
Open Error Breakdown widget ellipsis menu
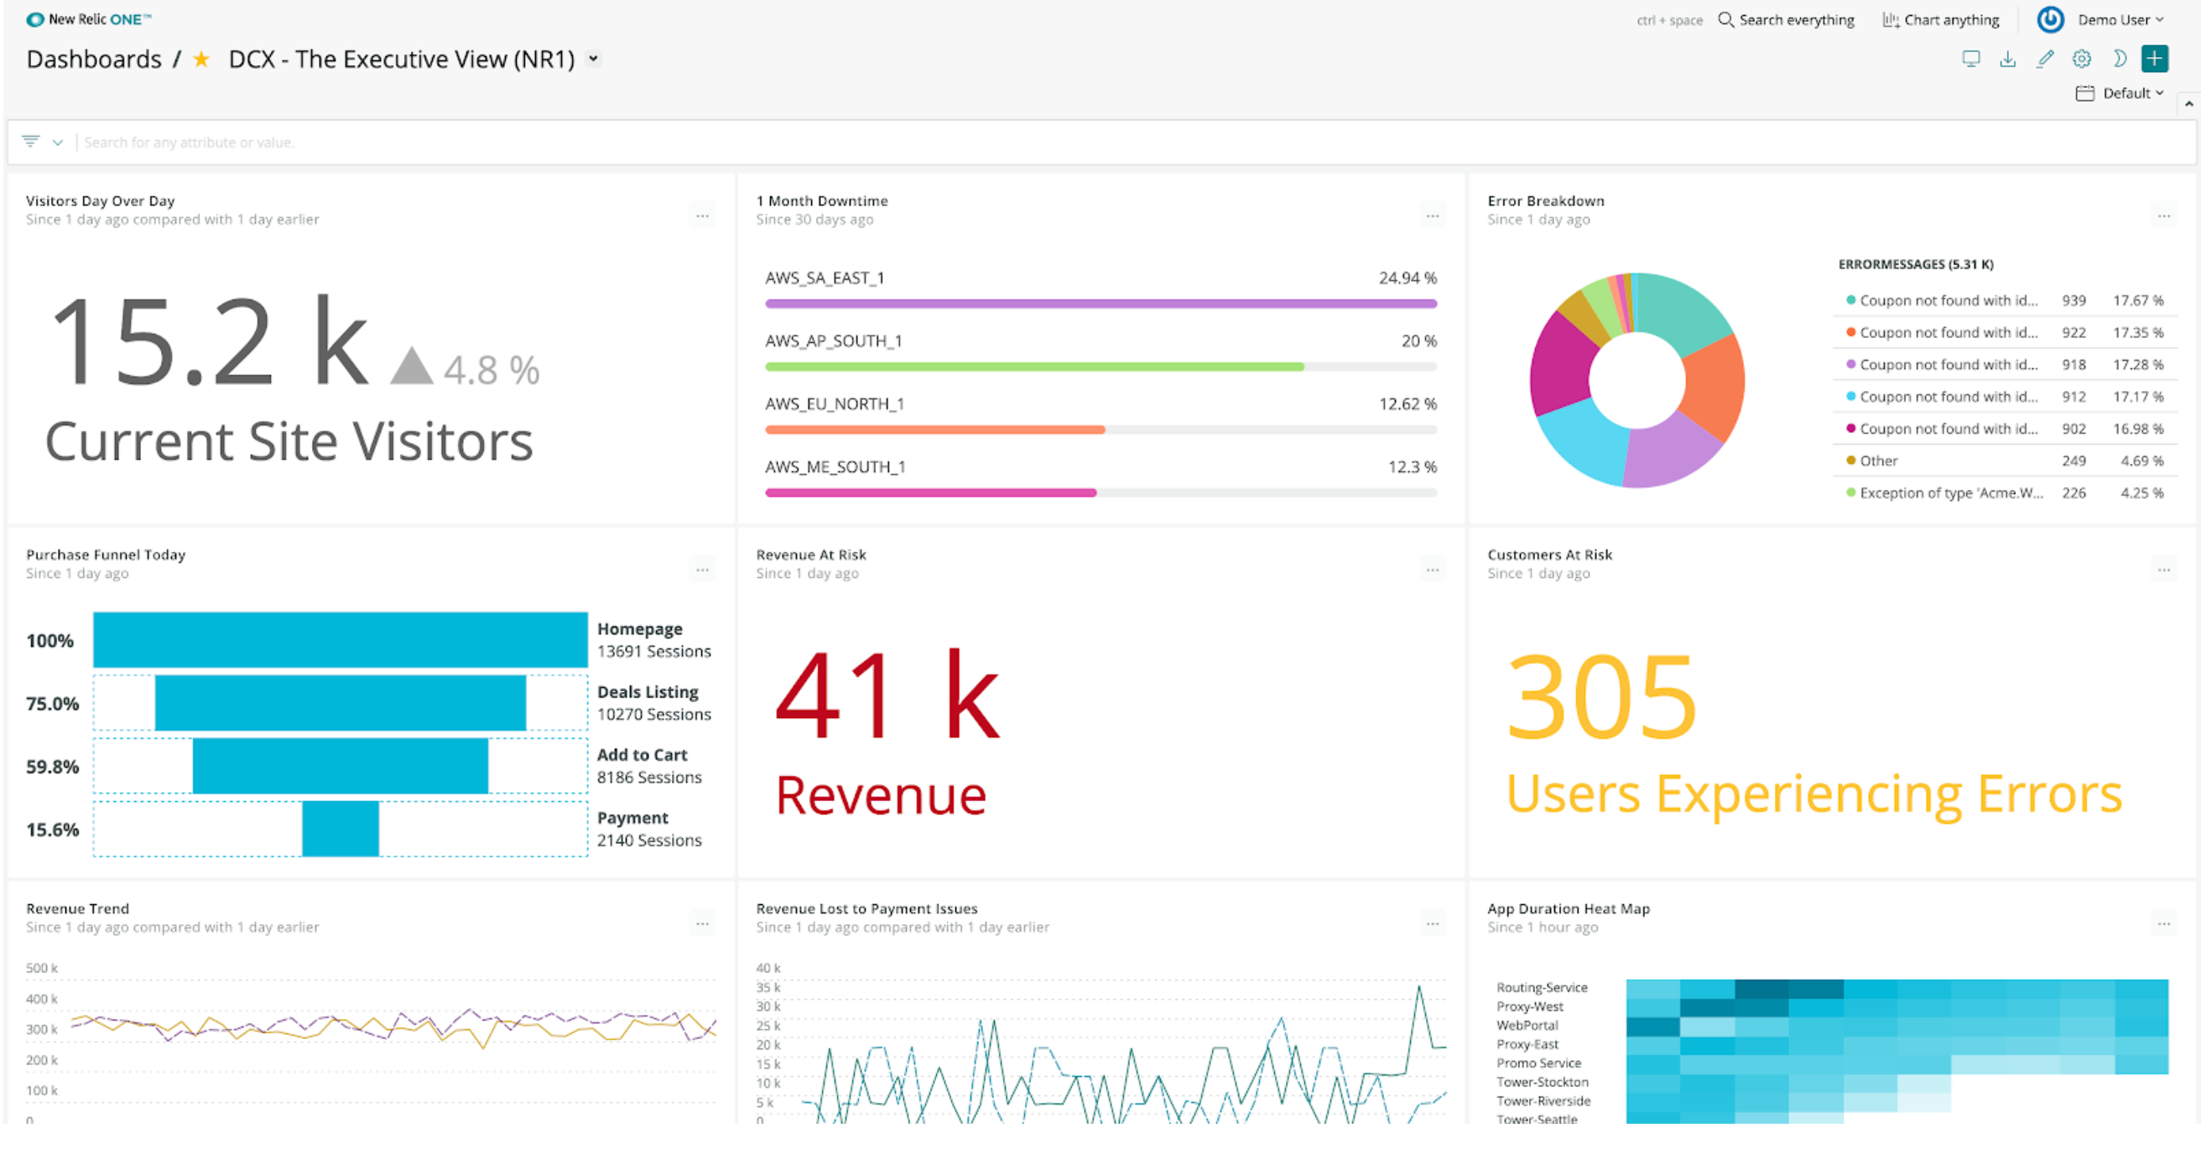coord(2163,216)
